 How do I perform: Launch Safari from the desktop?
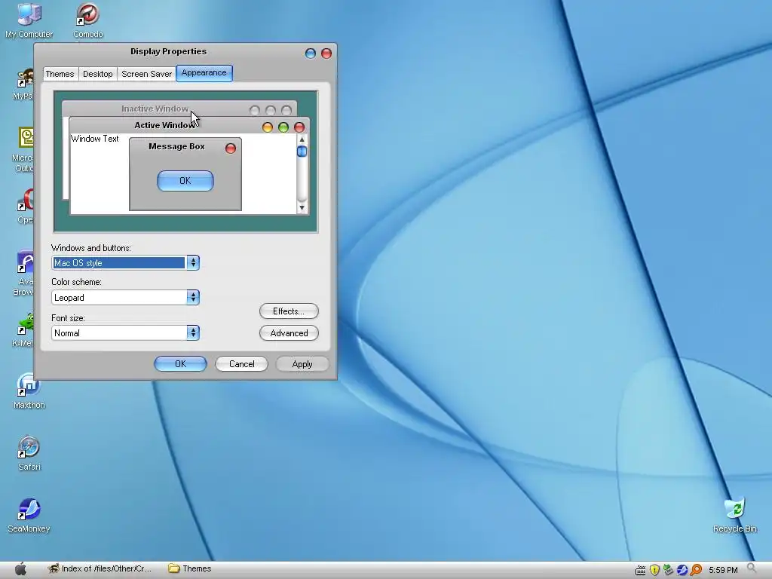[29, 453]
